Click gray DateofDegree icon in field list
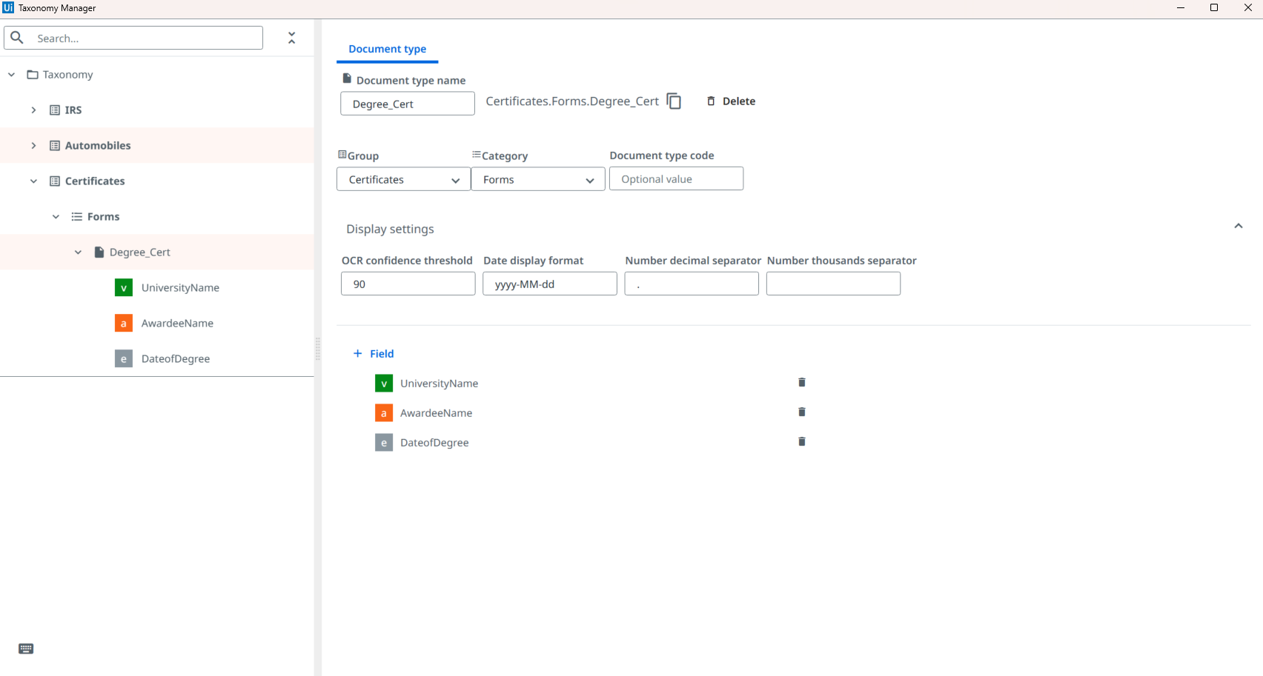This screenshot has width=1263, height=676. click(384, 443)
